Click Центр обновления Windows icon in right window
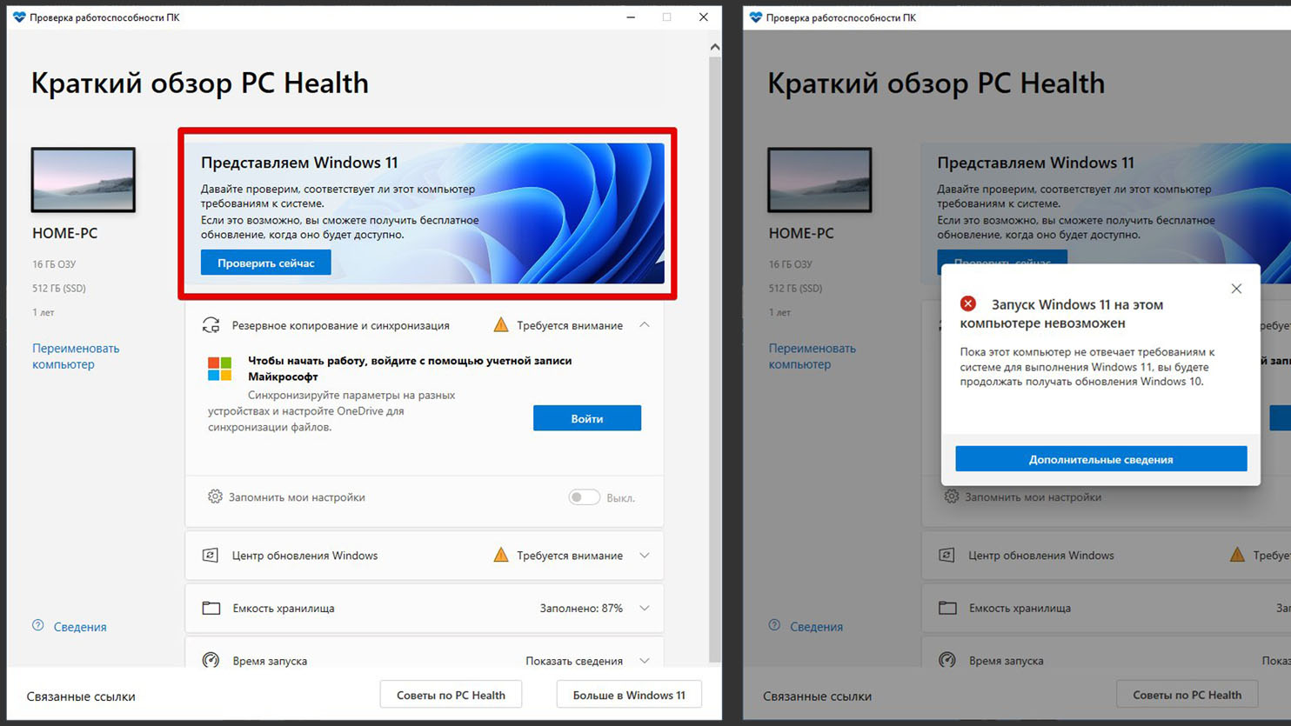The width and height of the screenshot is (1291, 726). click(x=947, y=556)
